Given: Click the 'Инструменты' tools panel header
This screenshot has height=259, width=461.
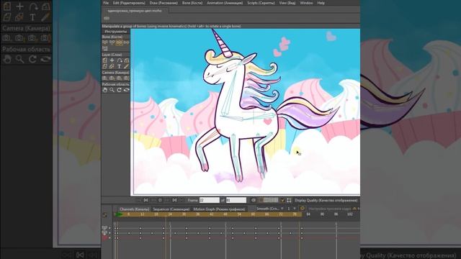Looking at the screenshot, I should pos(116,32).
